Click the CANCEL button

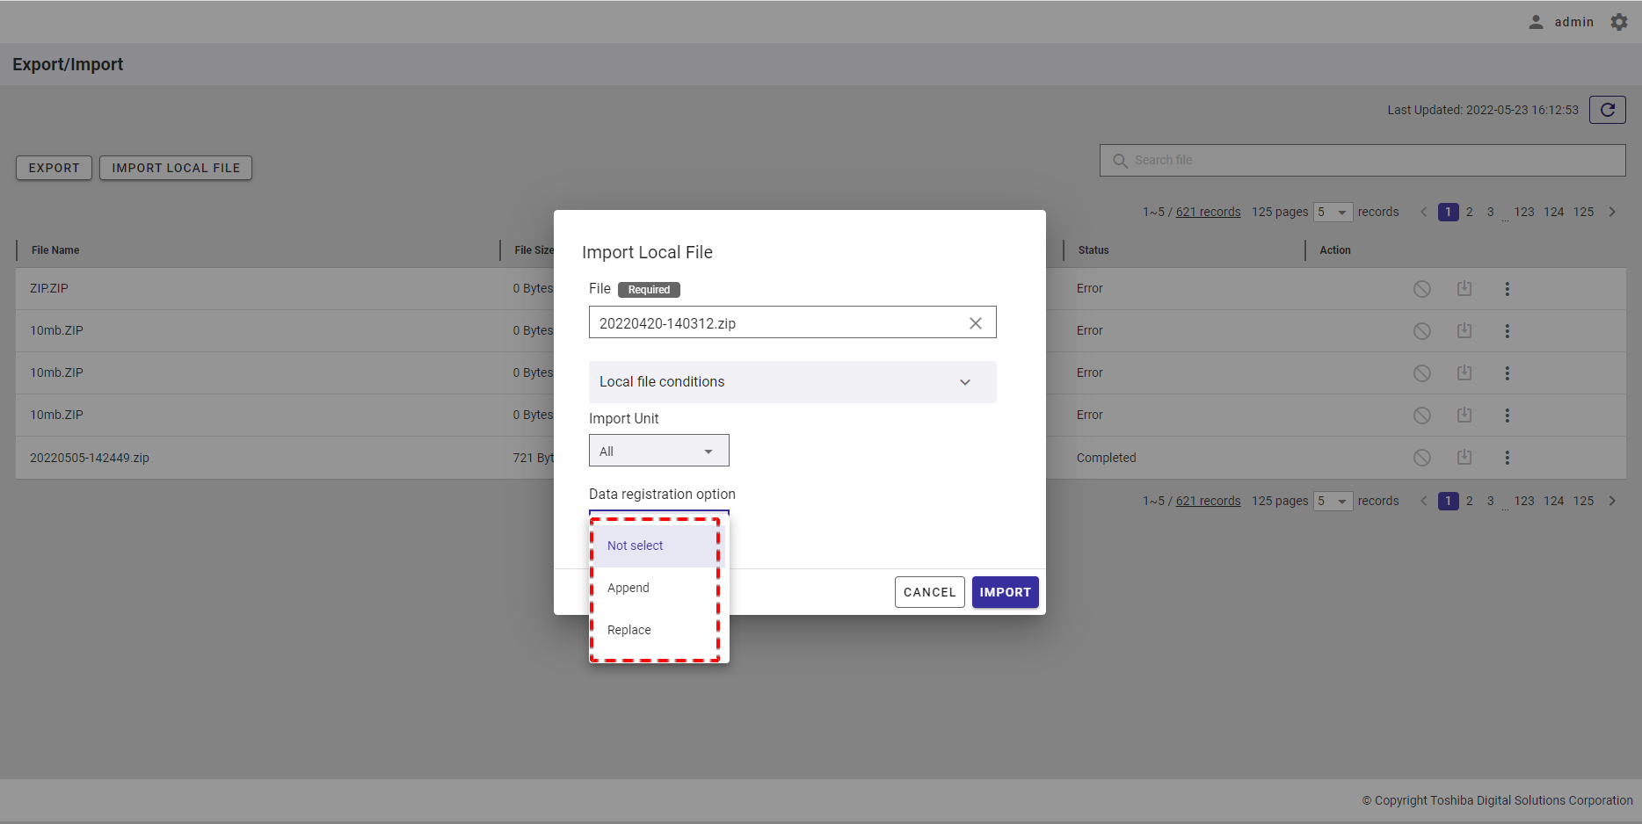929,592
